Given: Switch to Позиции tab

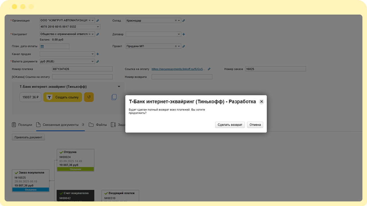Looking at the screenshot, I should [22, 125].
